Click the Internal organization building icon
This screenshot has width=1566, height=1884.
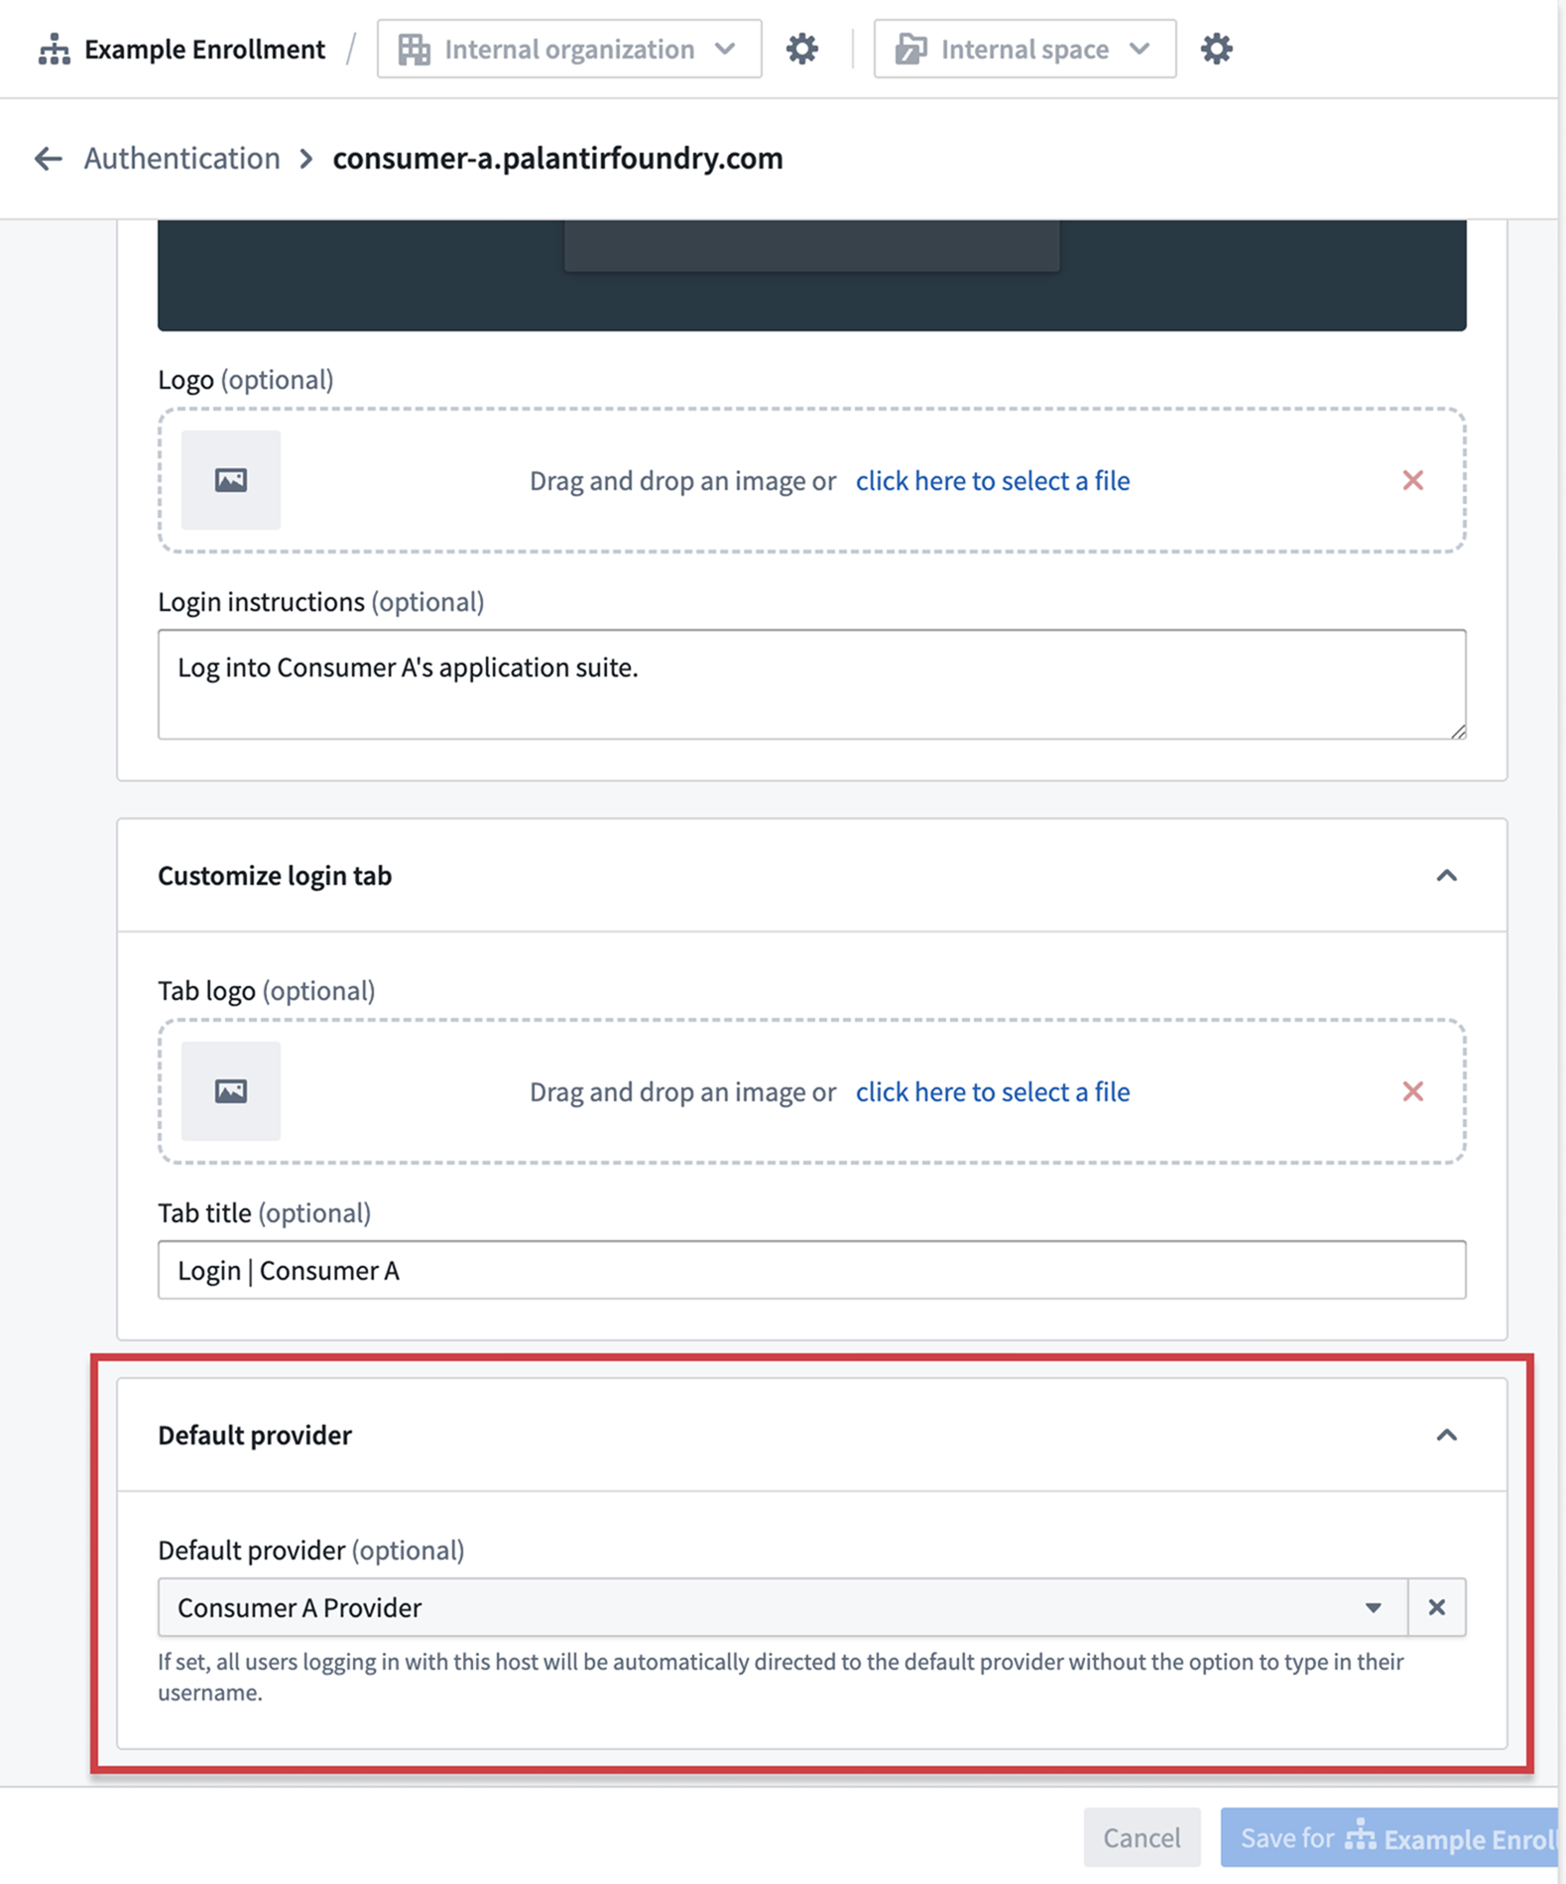[x=414, y=48]
